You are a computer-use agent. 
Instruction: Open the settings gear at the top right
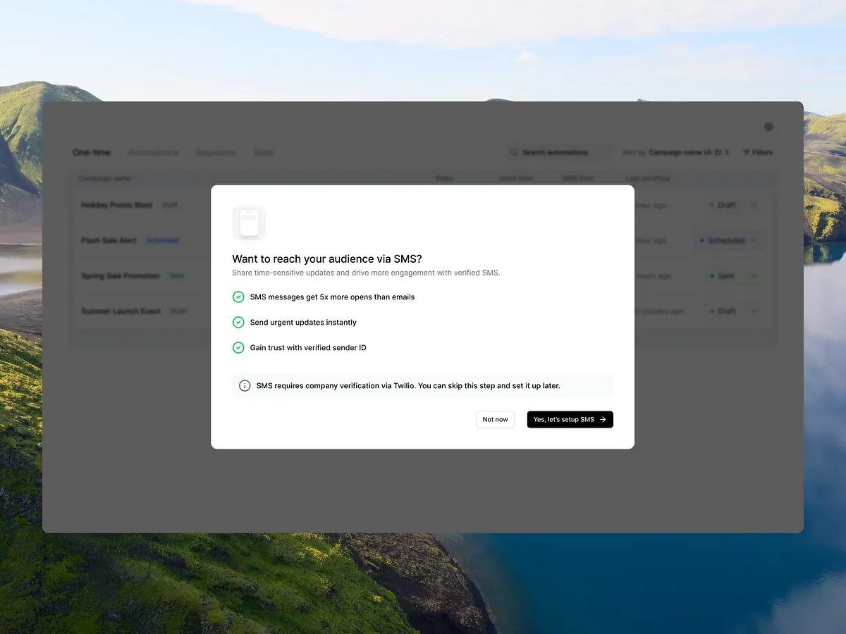(x=768, y=127)
